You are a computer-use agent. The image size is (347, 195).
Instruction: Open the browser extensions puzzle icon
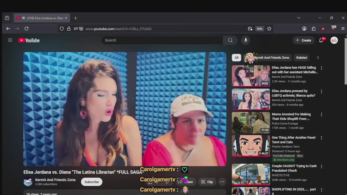314,28
